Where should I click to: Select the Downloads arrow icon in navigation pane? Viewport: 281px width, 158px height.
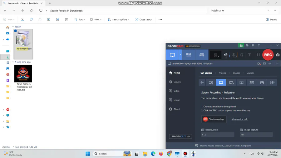pyautogui.click(x=8, y=57)
